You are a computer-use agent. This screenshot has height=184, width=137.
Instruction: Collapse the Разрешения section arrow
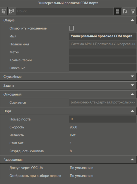(132, 160)
